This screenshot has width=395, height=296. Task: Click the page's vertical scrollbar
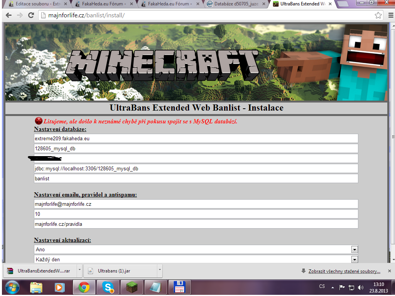393,136
